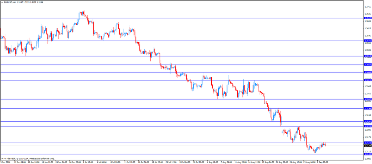Viewport: 372px width, 164px height.
Task: Click the 1.3294 price level label
Action: click(x=367, y=108)
